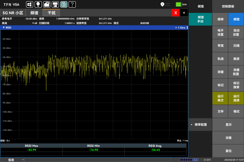The image size is (244, 162).
Task: Add a new tab with plus button
Action: click(x=184, y=13)
